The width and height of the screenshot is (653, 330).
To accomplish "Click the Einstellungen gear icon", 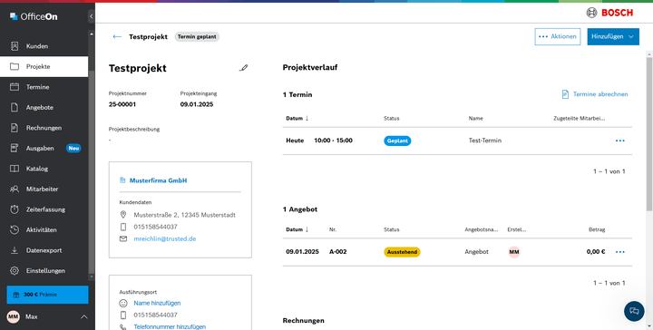I will click(x=15, y=270).
